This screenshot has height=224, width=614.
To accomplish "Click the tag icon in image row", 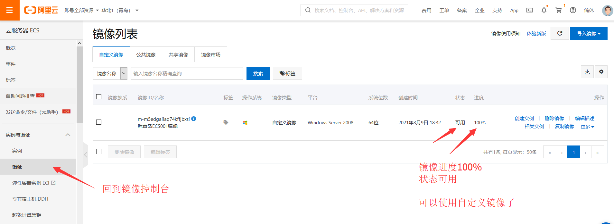I will (226, 122).
